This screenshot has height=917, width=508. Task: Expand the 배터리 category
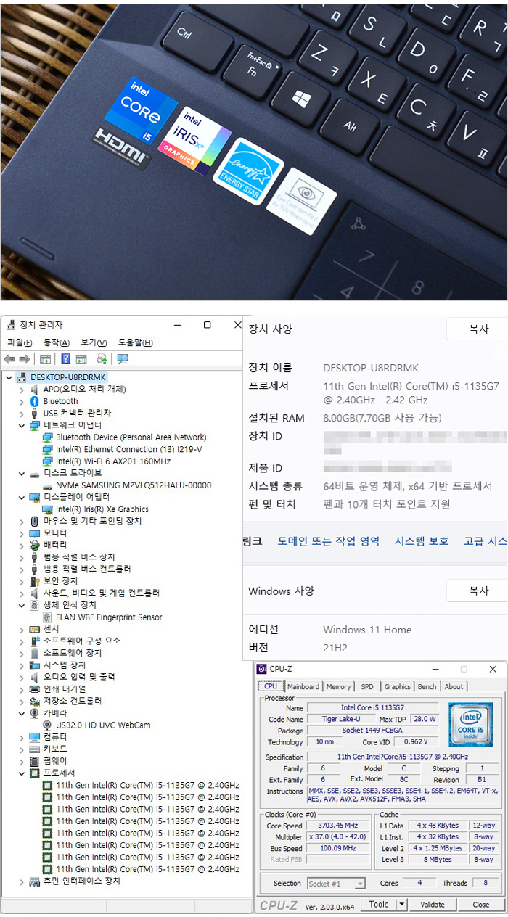point(22,545)
